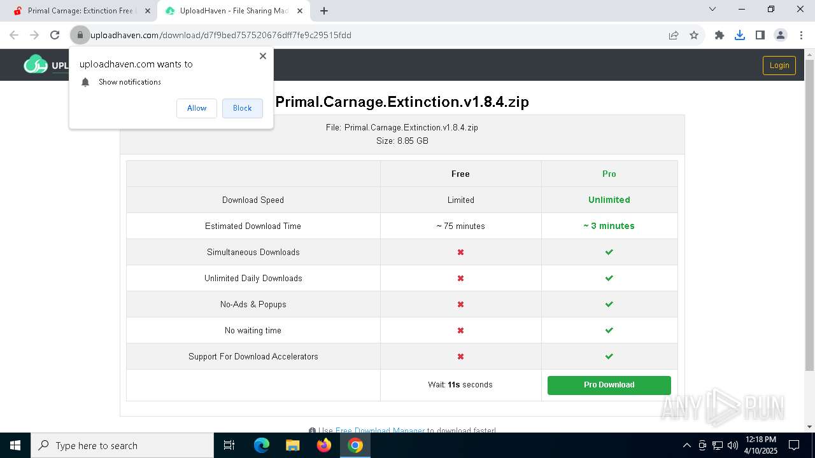
Task: Click the ~ 3 minutes estimate
Action: [x=609, y=226]
